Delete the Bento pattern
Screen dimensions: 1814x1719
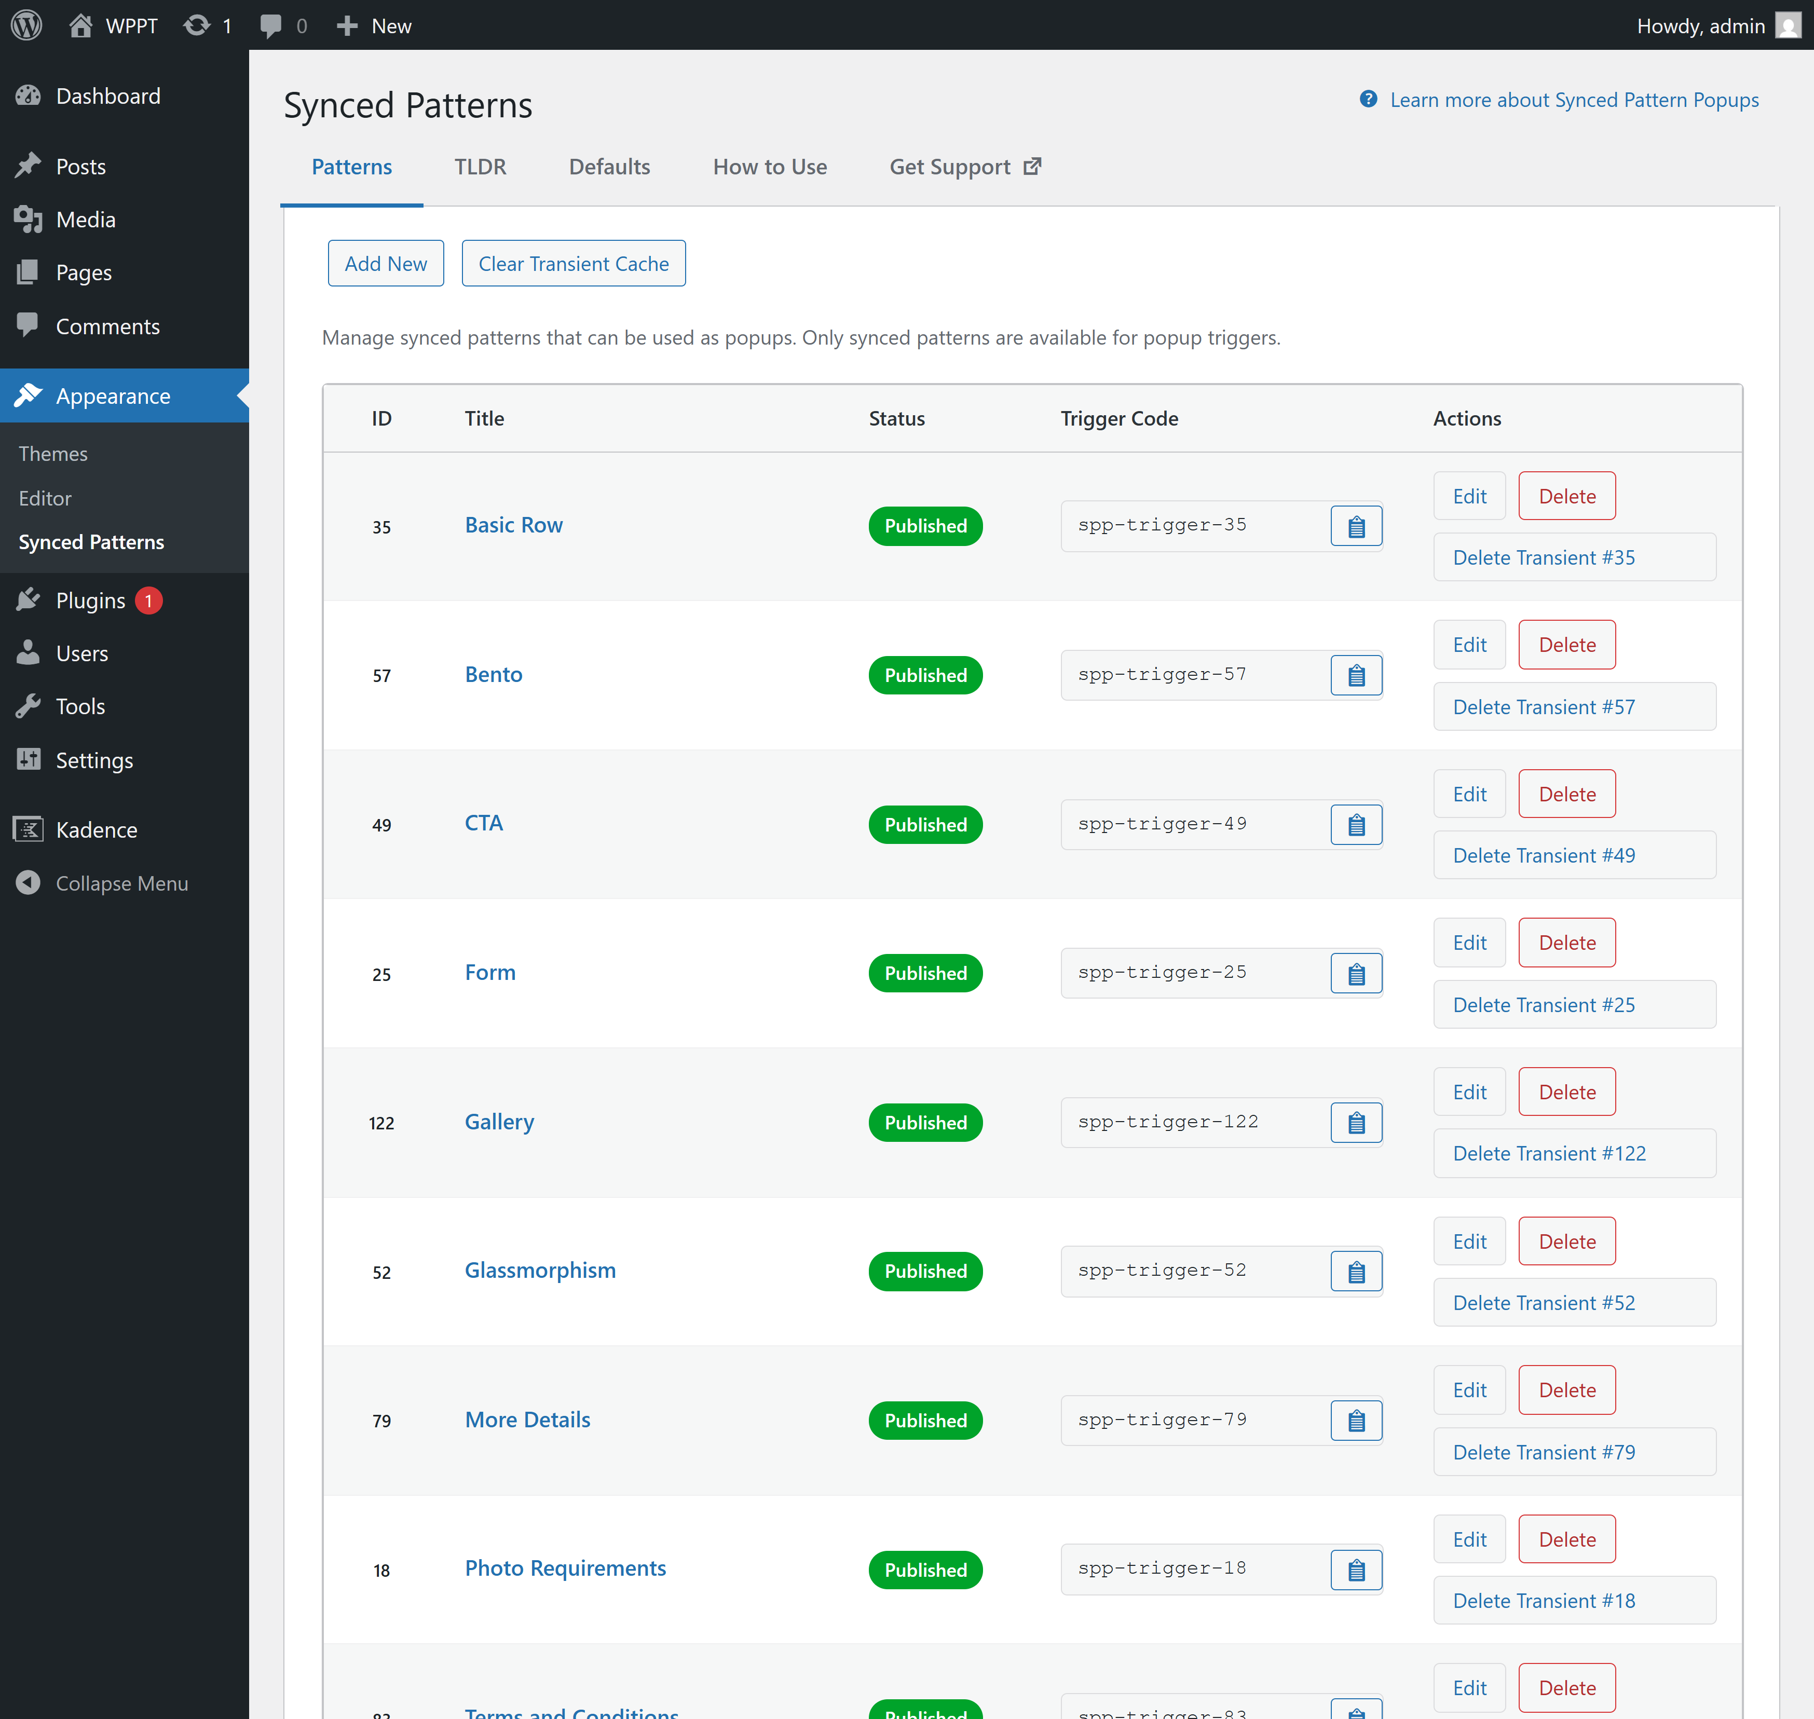1566,645
